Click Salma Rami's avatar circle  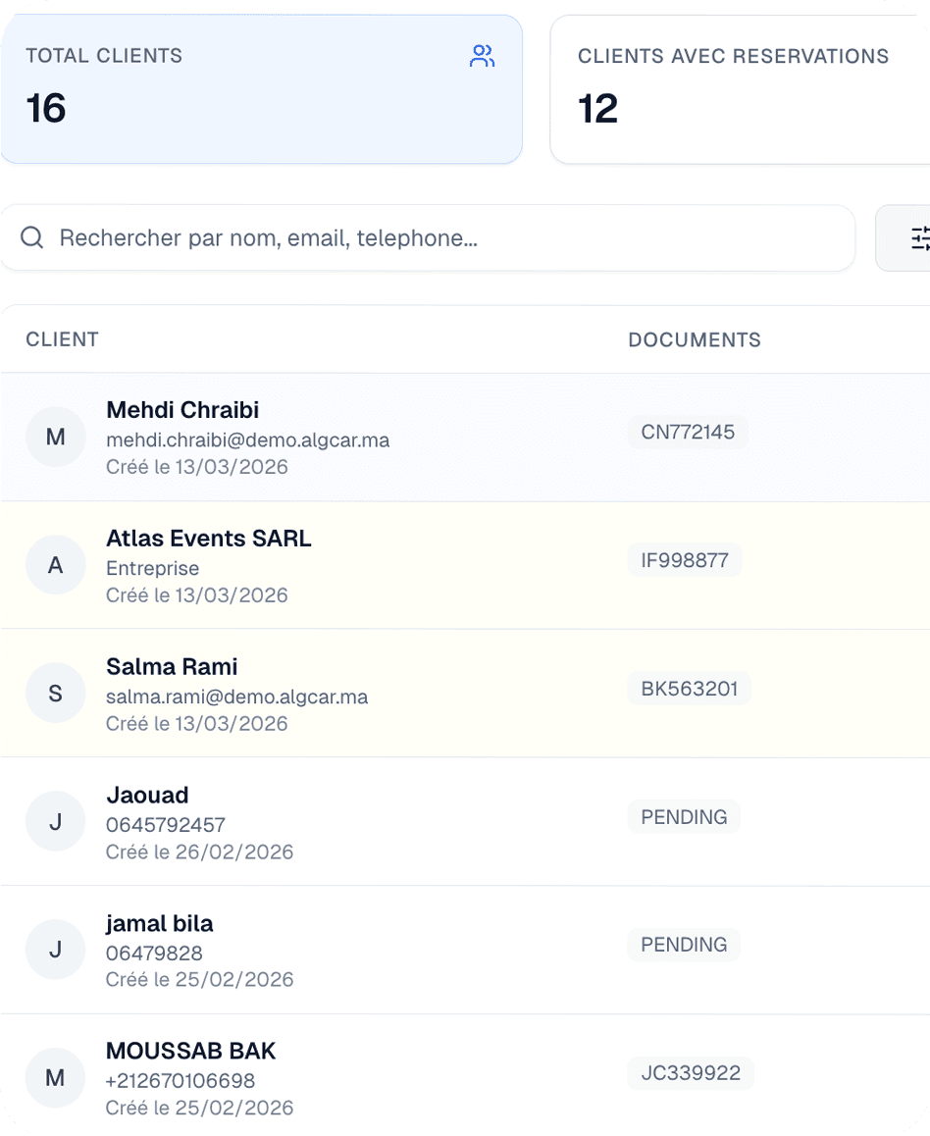[56, 694]
